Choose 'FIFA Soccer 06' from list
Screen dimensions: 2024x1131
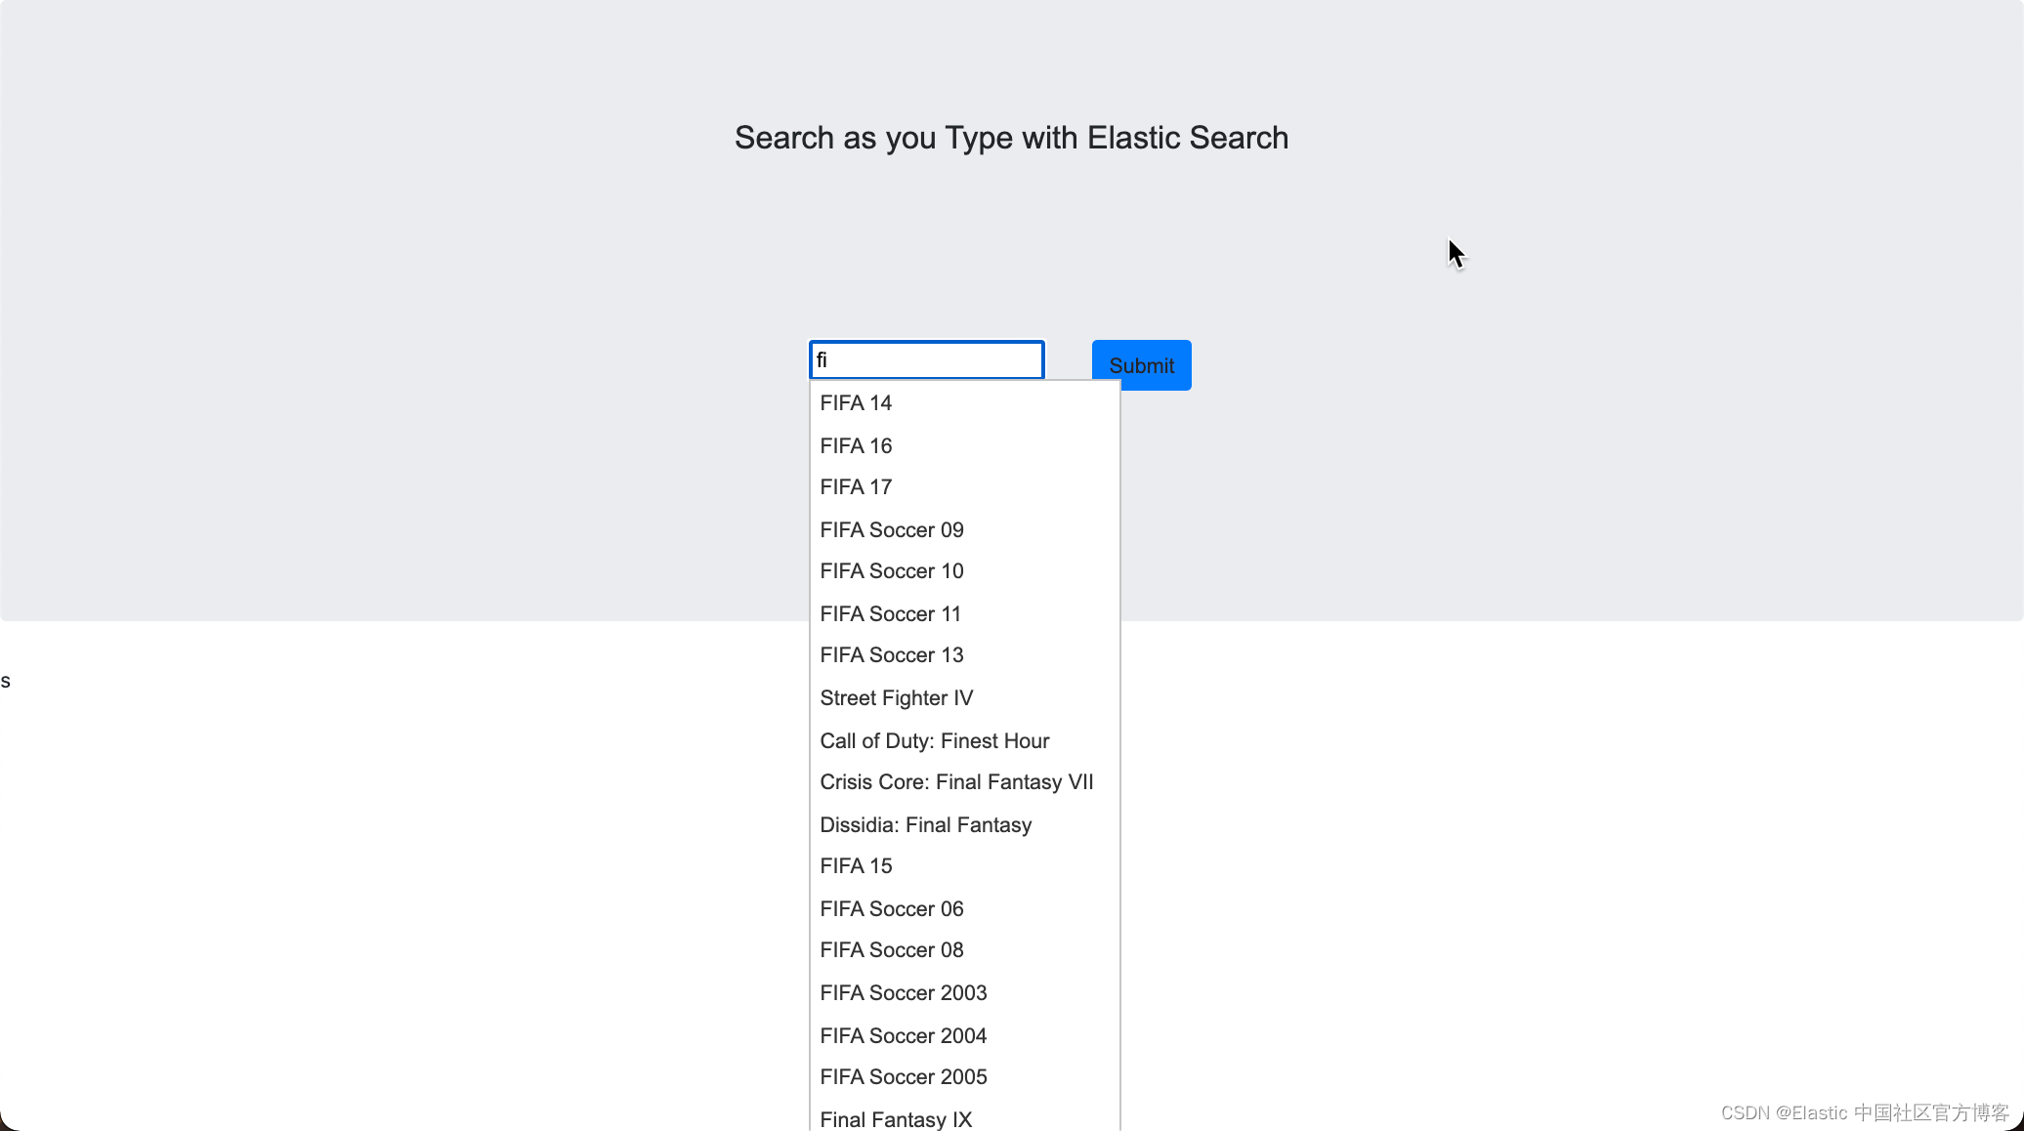891,909
